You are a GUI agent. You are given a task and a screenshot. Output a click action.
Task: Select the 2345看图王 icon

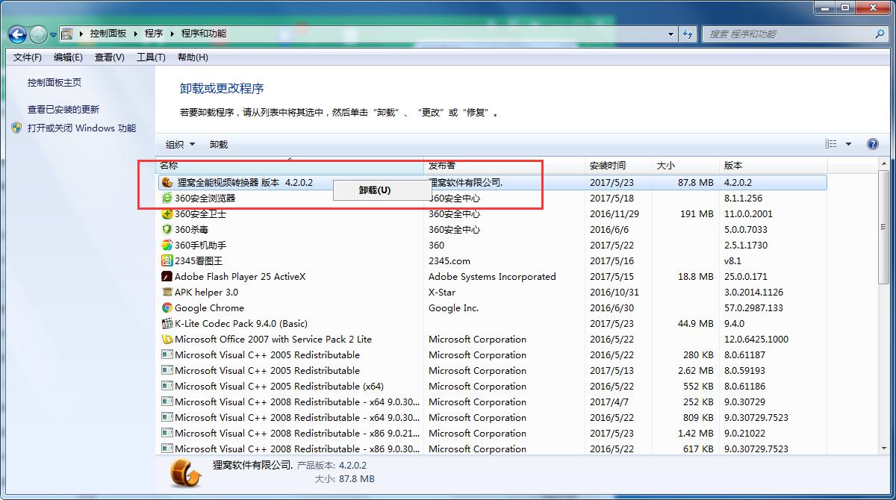(167, 261)
